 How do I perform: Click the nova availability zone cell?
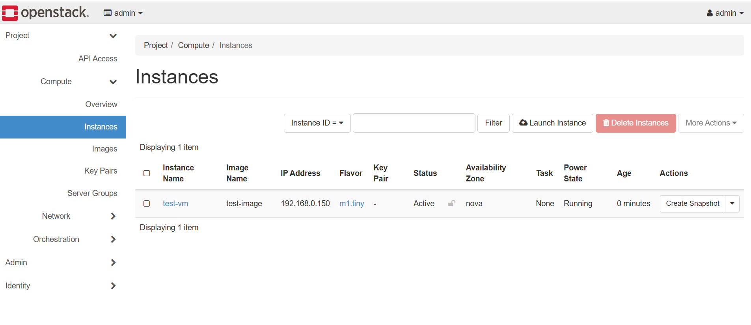(x=474, y=203)
